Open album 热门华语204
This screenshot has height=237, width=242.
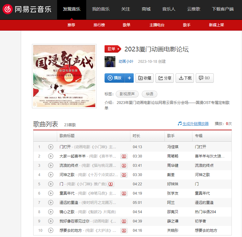click(x=205, y=212)
